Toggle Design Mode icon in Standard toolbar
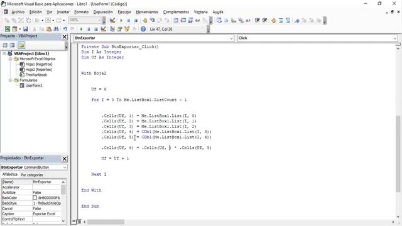 coord(103,29)
